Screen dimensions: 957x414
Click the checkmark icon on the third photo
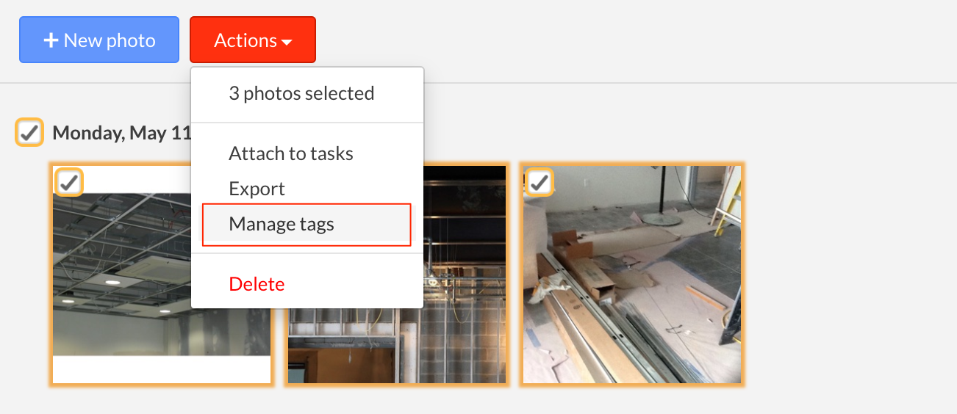540,183
